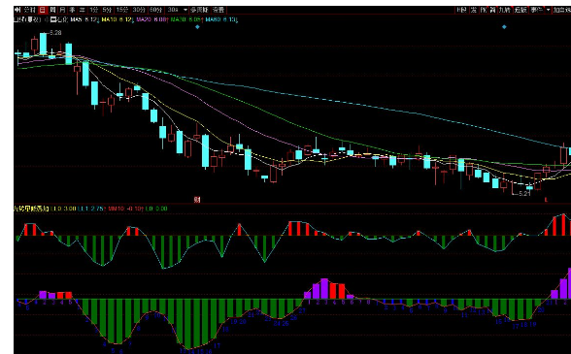Switch to the 月 monthly period
This screenshot has height=354, width=571.
(x=62, y=10)
